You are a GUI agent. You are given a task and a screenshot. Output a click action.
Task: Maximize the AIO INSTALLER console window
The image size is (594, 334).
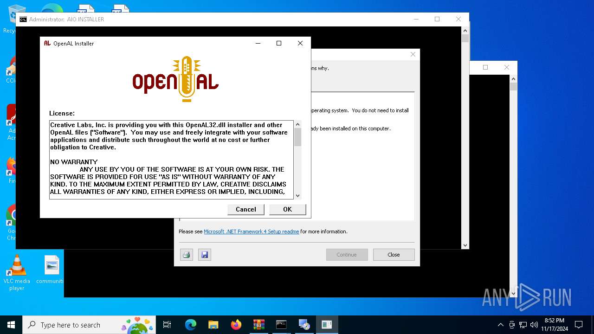pyautogui.click(x=437, y=19)
